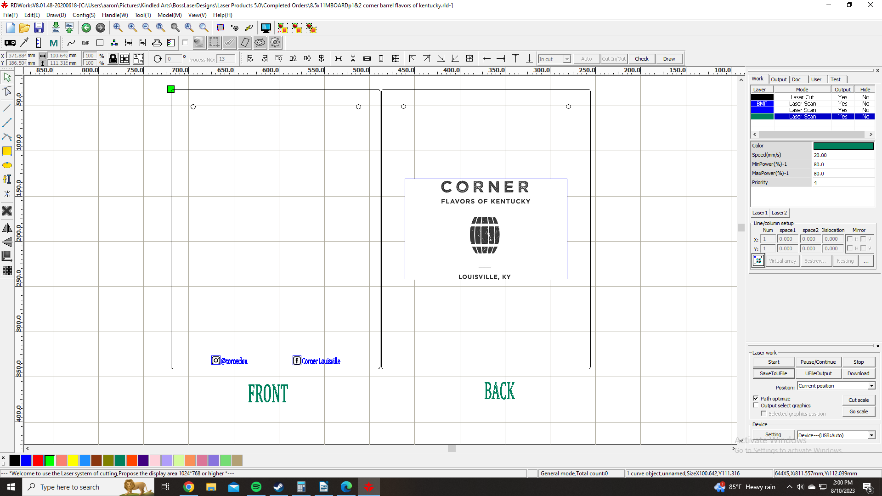Image resolution: width=882 pixels, height=496 pixels.
Task: Open the In cut dropdown
Action: tap(567, 59)
